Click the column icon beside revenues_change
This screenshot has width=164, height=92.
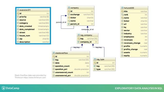[122, 43]
